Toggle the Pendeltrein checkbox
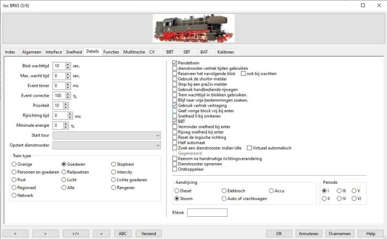Image resolution: width=387 pixels, height=239 pixels. pyautogui.click(x=175, y=63)
